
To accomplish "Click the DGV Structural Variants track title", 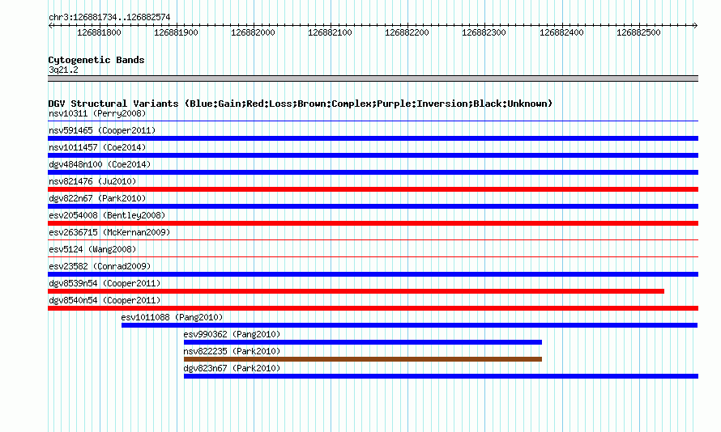I will pyautogui.click(x=301, y=104).
